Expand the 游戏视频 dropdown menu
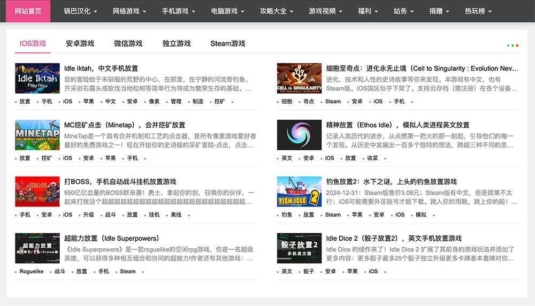 pos(325,11)
